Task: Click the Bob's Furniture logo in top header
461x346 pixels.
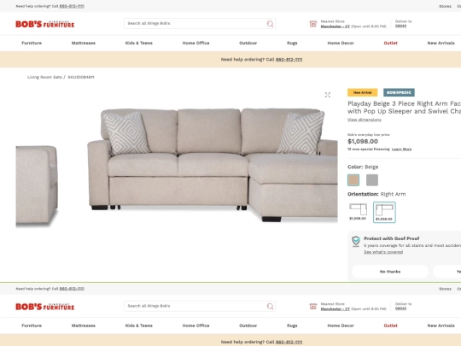Action: (45, 24)
